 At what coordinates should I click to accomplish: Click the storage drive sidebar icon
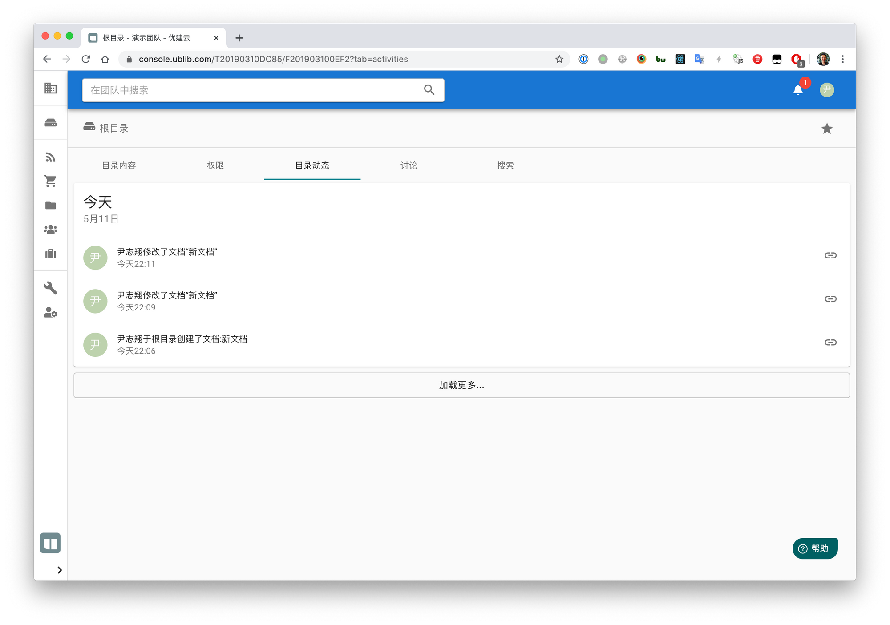[50, 123]
